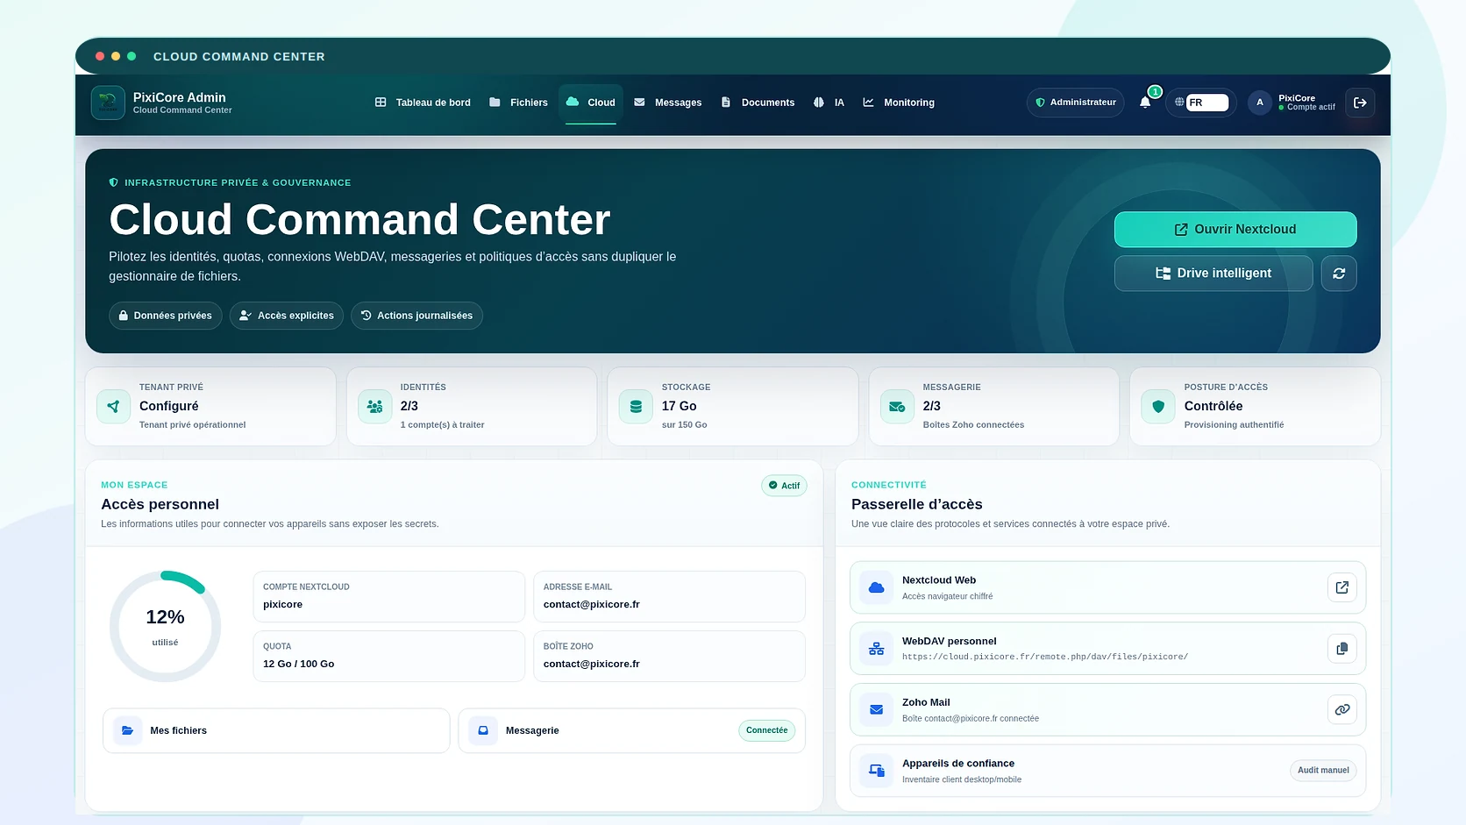The image size is (1466, 825).
Task: Open Tableau de bord tab
Action: point(423,103)
